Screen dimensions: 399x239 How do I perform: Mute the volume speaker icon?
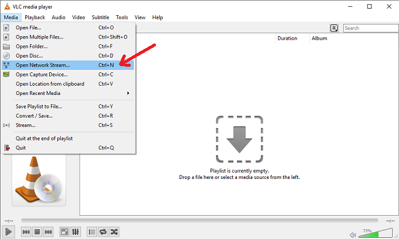pos(353,235)
